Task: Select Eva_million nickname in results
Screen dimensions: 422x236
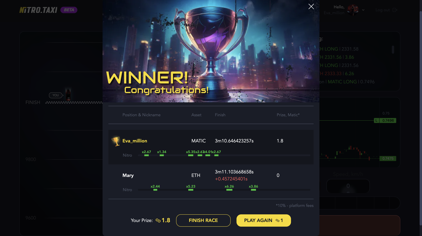Action: [135, 141]
